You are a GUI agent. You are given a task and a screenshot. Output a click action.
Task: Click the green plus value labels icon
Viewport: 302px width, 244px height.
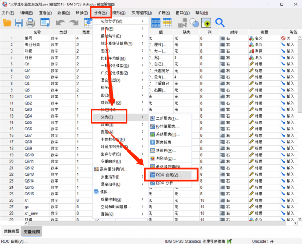[206, 23]
